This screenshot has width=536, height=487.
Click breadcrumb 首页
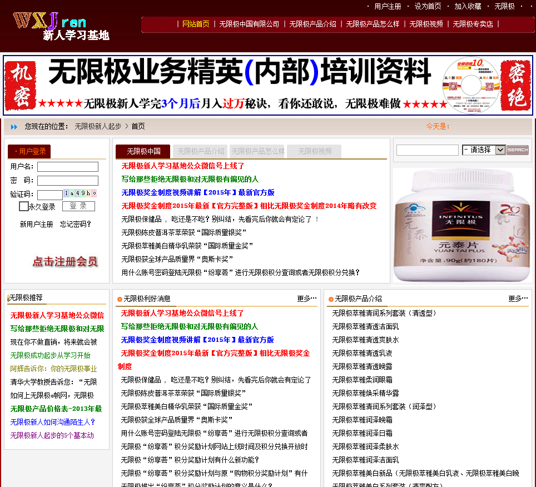[x=138, y=126]
